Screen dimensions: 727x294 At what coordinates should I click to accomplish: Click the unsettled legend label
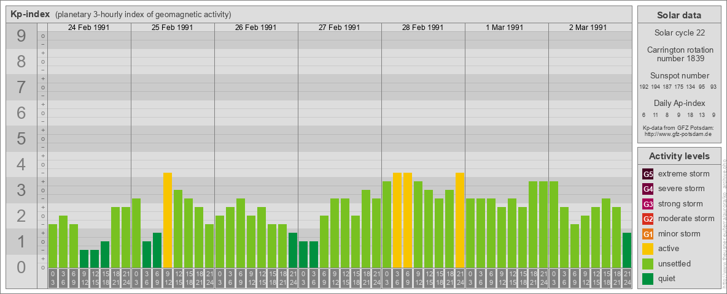(675, 263)
